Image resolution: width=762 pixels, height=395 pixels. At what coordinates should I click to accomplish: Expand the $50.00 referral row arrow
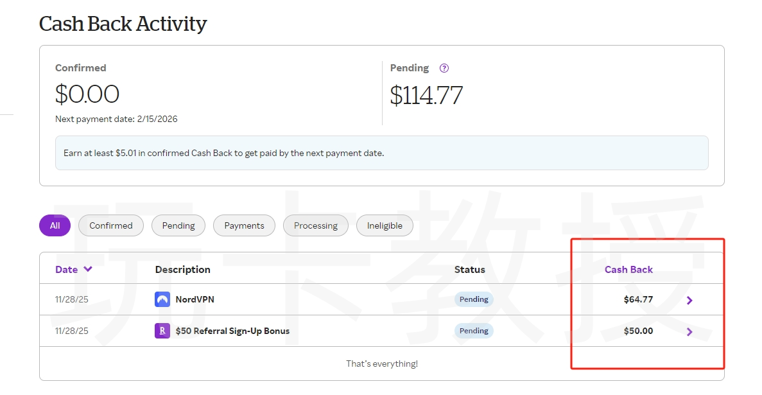click(689, 331)
